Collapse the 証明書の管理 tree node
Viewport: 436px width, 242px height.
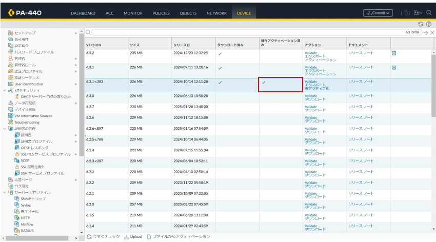[5, 129]
